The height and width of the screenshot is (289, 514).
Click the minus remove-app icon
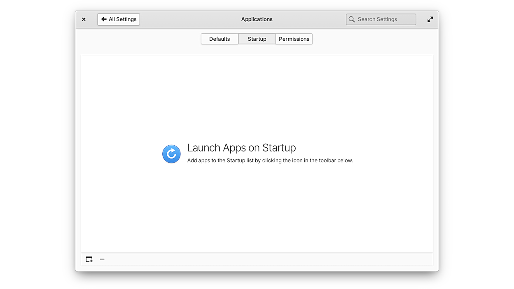pyautogui.click(x=102, y=259)
